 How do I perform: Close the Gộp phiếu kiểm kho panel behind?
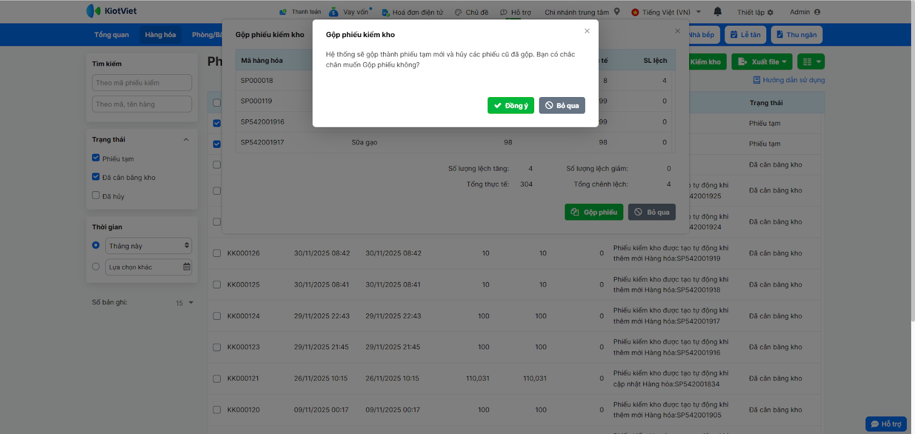[x=678, y=31]
